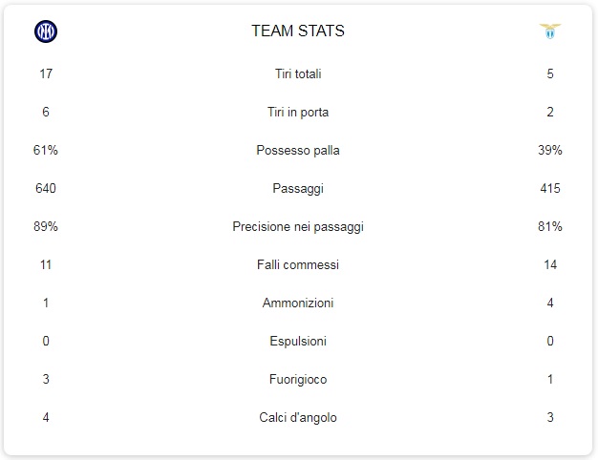Click the Tiri totali stat label

coord(298,73)
